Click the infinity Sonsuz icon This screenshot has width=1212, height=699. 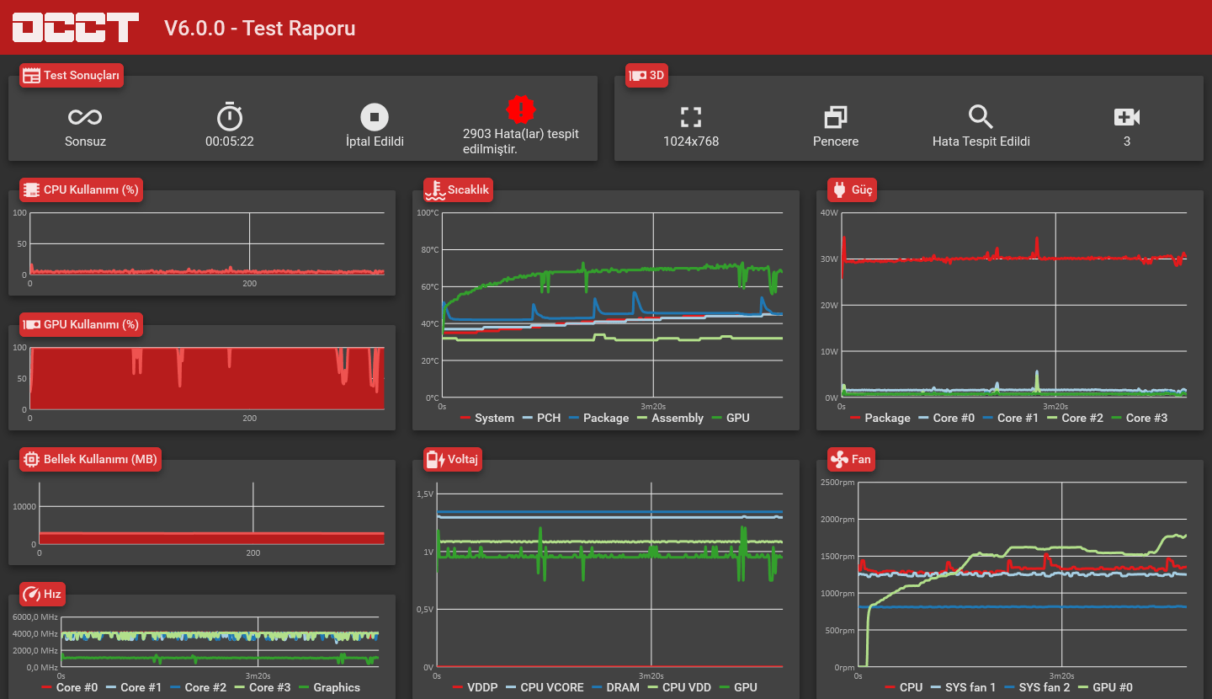click(85, 117)
